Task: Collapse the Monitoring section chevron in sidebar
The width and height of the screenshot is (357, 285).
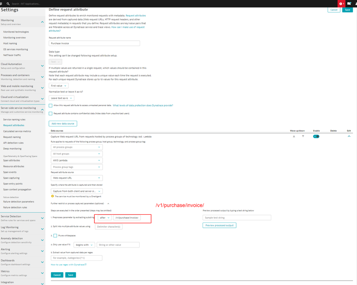Action: [x=42, y=22]
